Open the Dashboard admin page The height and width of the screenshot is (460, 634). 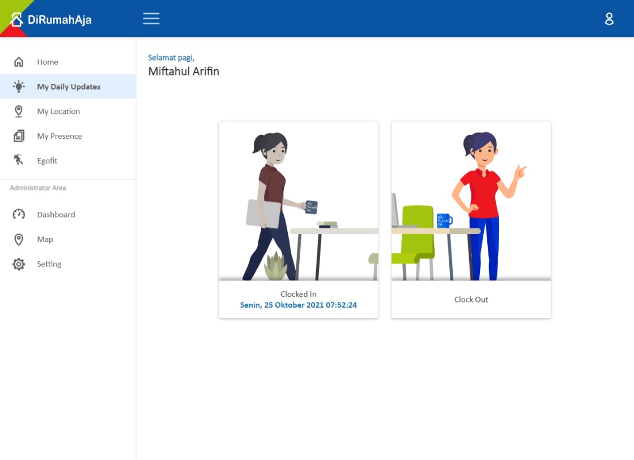coord(56,214)
